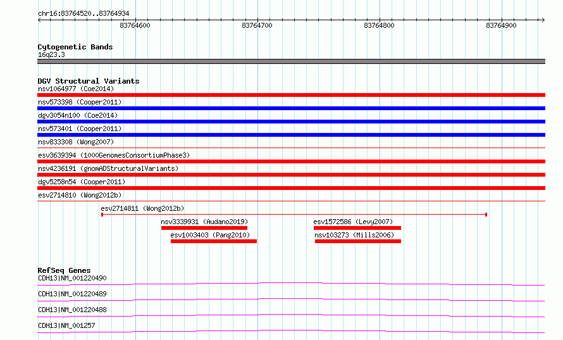Click the nsv573398 (Cooper2011) variant label

(x=80, y=102)
